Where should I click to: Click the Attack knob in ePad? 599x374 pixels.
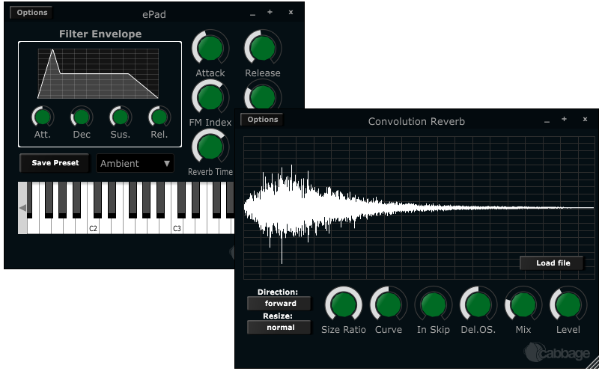click(210, 48)
